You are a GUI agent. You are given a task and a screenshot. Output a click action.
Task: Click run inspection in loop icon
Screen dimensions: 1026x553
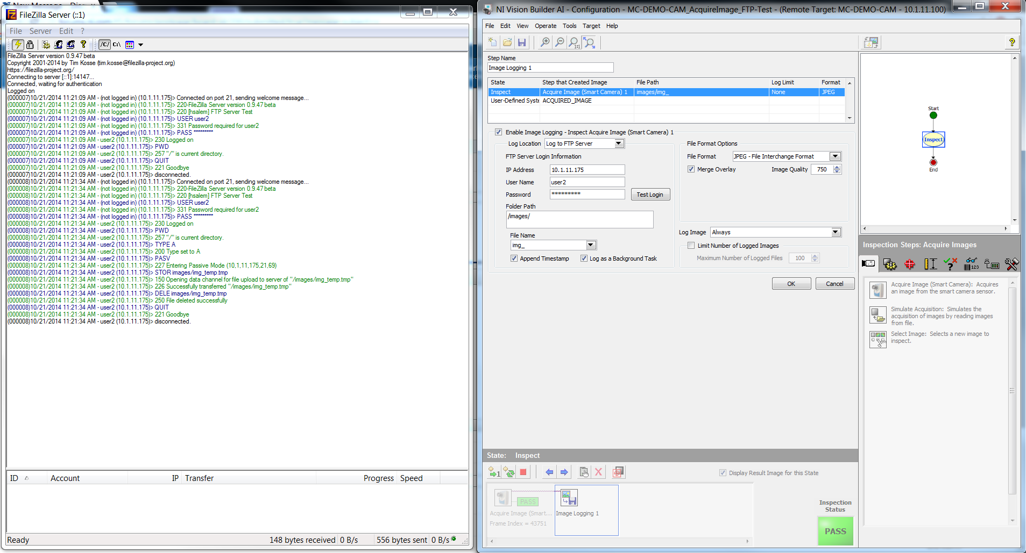(508, 472)
